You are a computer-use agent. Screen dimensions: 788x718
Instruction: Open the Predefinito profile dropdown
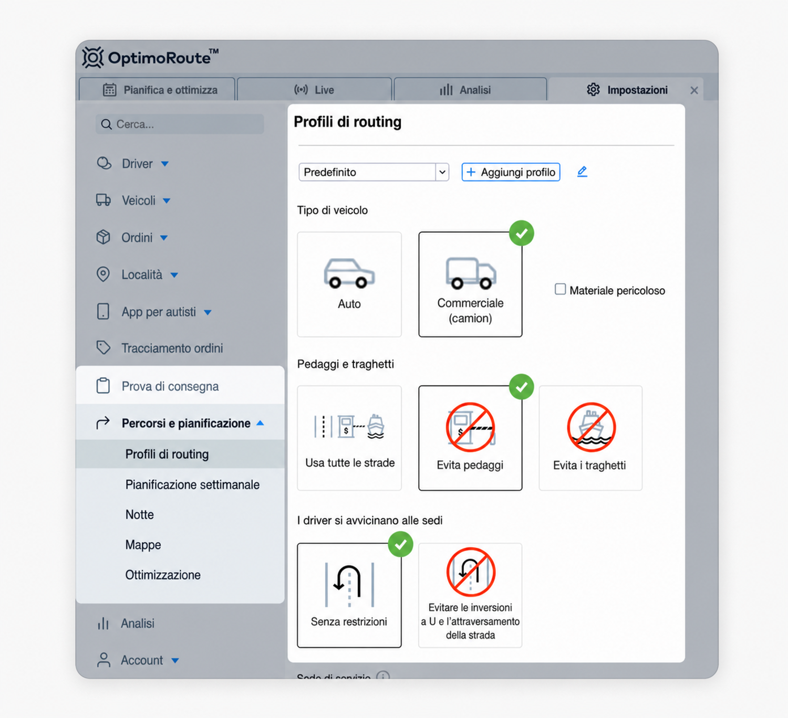pos(374,172)
